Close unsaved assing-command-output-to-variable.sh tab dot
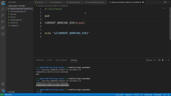171x96 pixels. (143, 2)
